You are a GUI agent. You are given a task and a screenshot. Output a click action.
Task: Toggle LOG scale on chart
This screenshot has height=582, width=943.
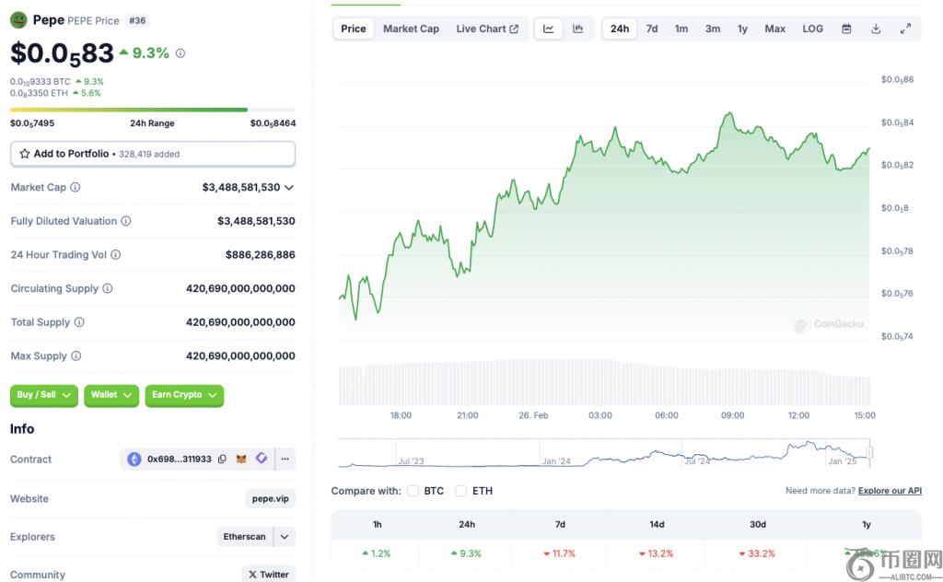812,29
